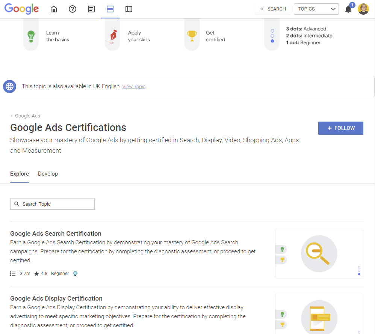
Task: Select the stacked topics icon in navbar
Action: click(110, 9)
